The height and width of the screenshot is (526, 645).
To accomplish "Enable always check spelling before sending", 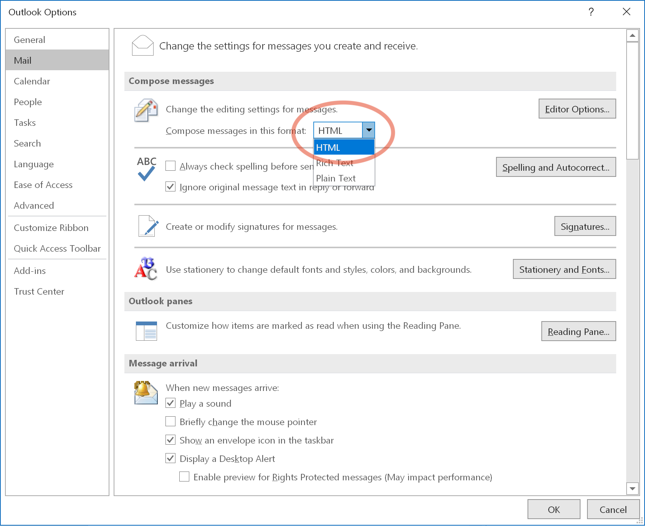I will pos(170,165).
